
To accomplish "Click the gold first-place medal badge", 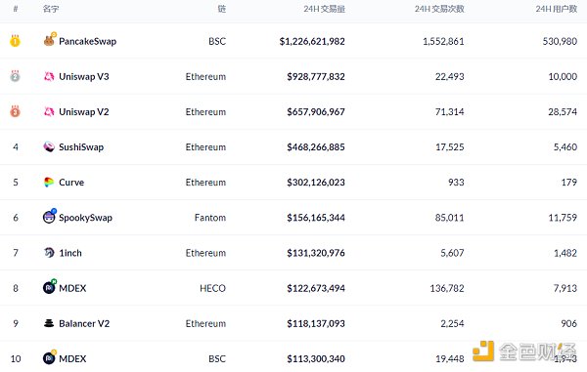I will coord(15,40).
